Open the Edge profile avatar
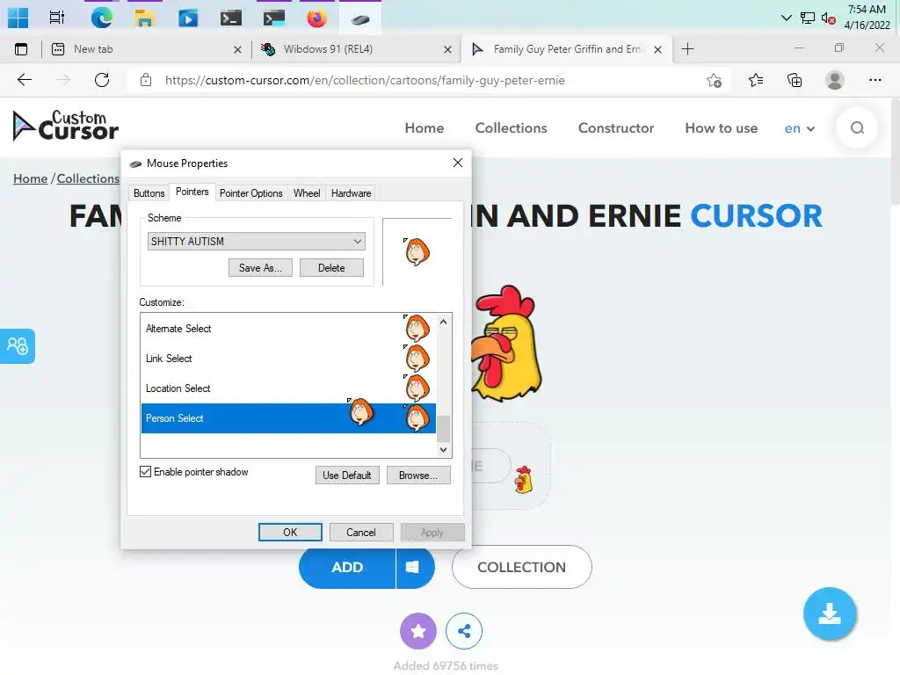The height and width of the screenshot is (675, 900). coord(835,80)
